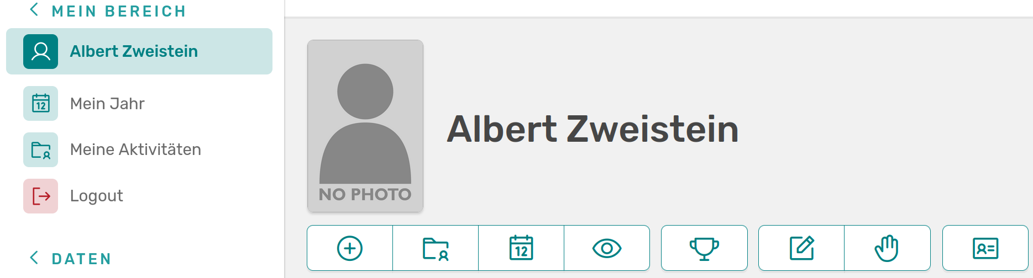Open the ID card icon
The width and height of the screenshot is (1033, 278).
[x=985, y=248]
